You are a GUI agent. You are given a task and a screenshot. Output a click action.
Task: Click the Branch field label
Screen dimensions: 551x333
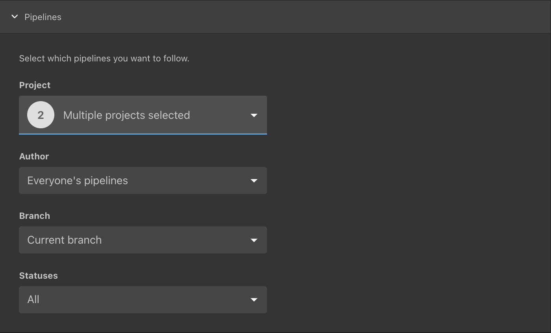(x=35, y=216)
